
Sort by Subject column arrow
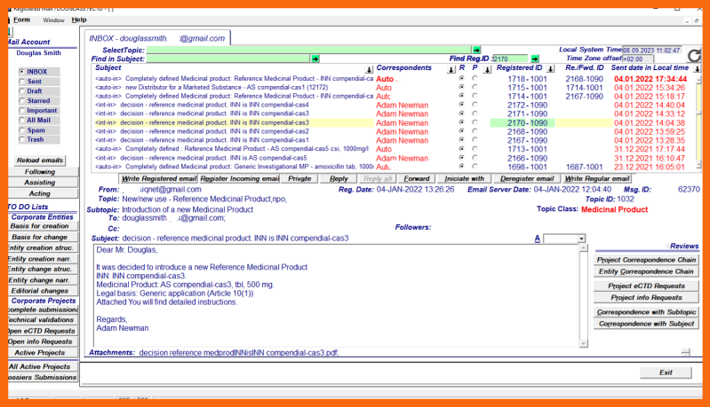369,69
